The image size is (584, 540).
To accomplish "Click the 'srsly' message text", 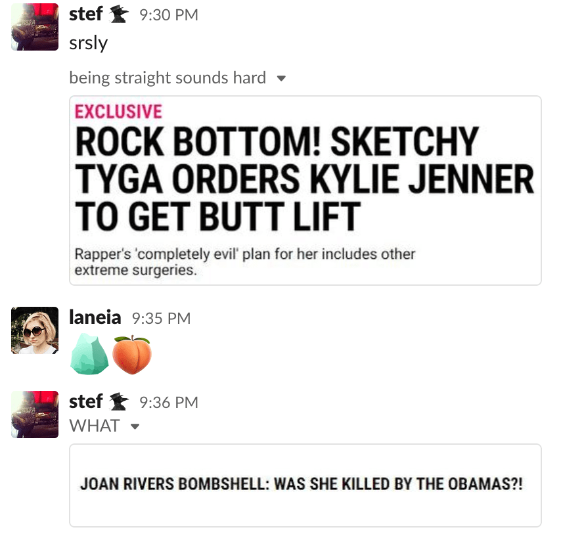I will [89, 43].
